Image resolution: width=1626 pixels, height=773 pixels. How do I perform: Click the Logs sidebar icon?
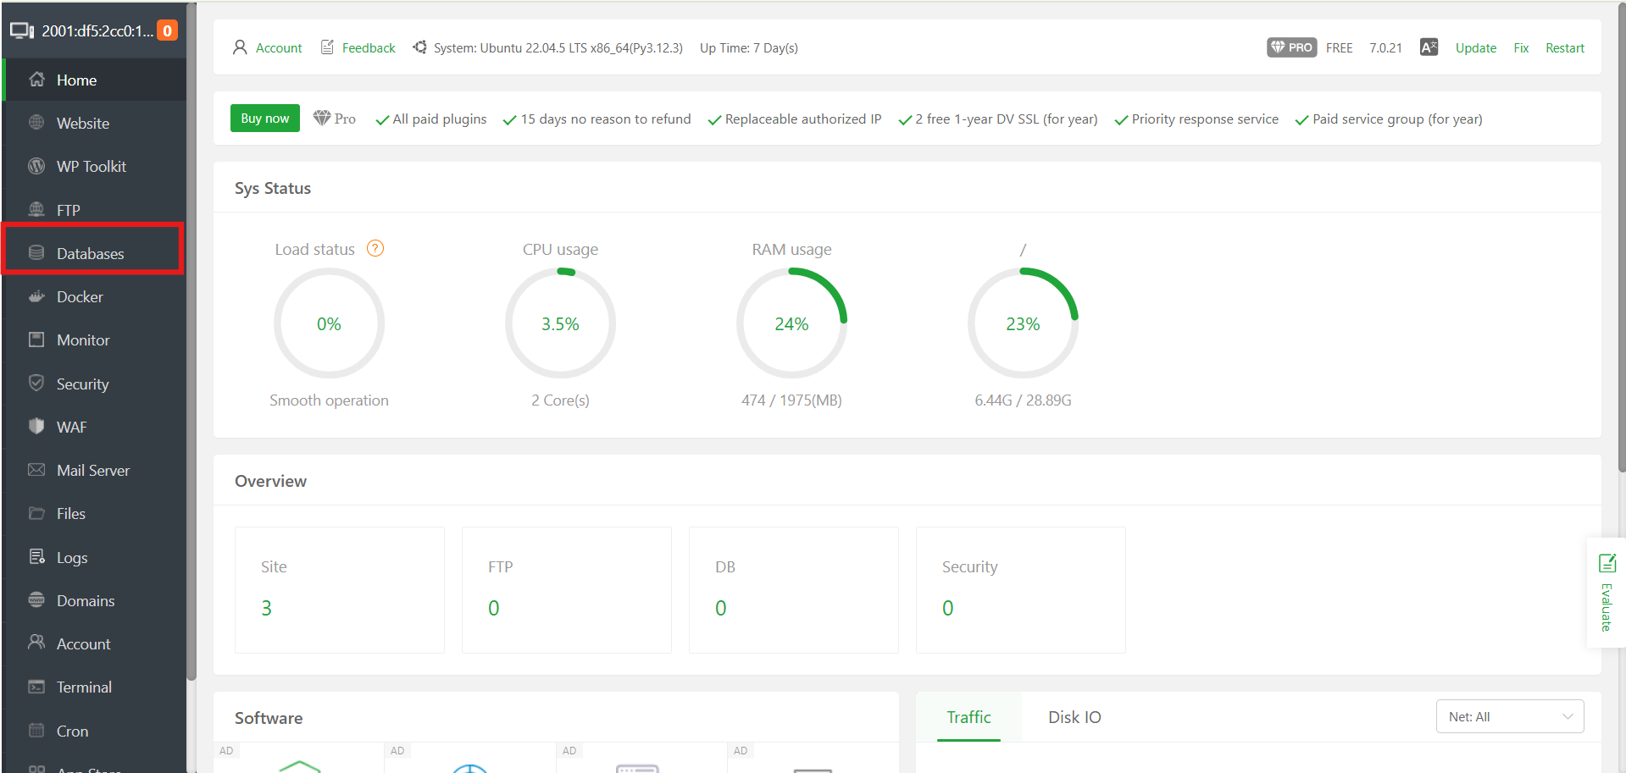(36, 556)
